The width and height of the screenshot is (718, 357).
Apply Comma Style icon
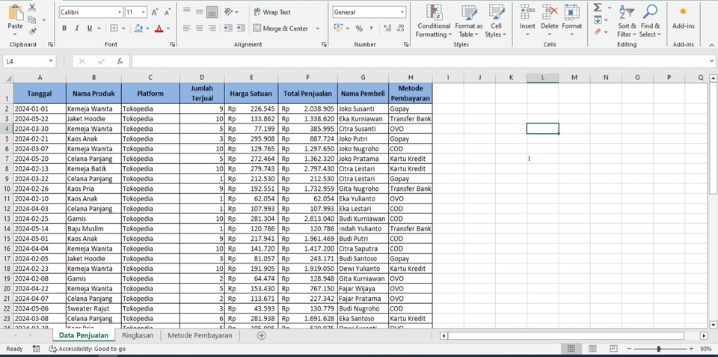click(x=371, y=28)
